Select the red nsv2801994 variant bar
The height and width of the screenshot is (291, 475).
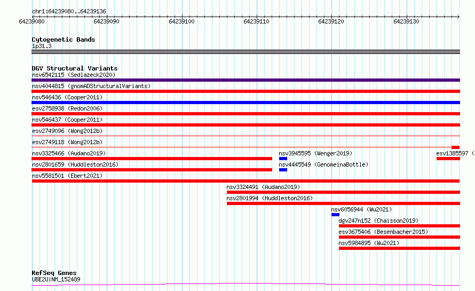point(343,203)
